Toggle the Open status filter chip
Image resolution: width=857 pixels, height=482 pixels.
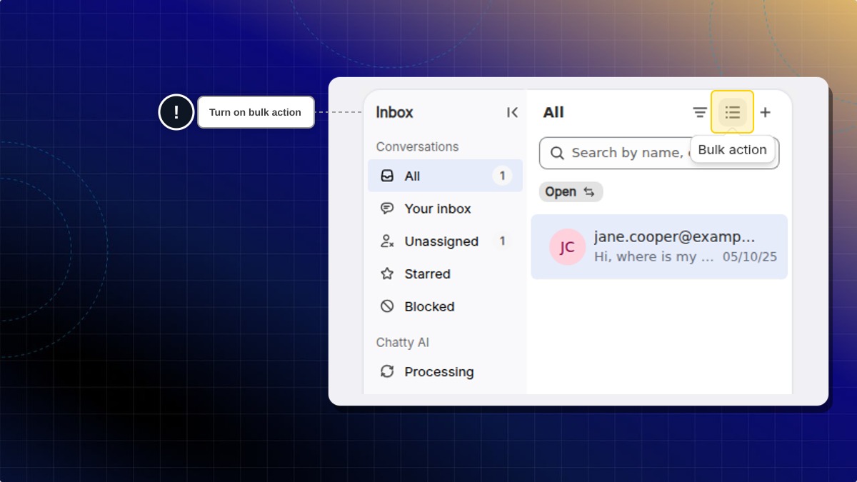[x=571, y=191]
